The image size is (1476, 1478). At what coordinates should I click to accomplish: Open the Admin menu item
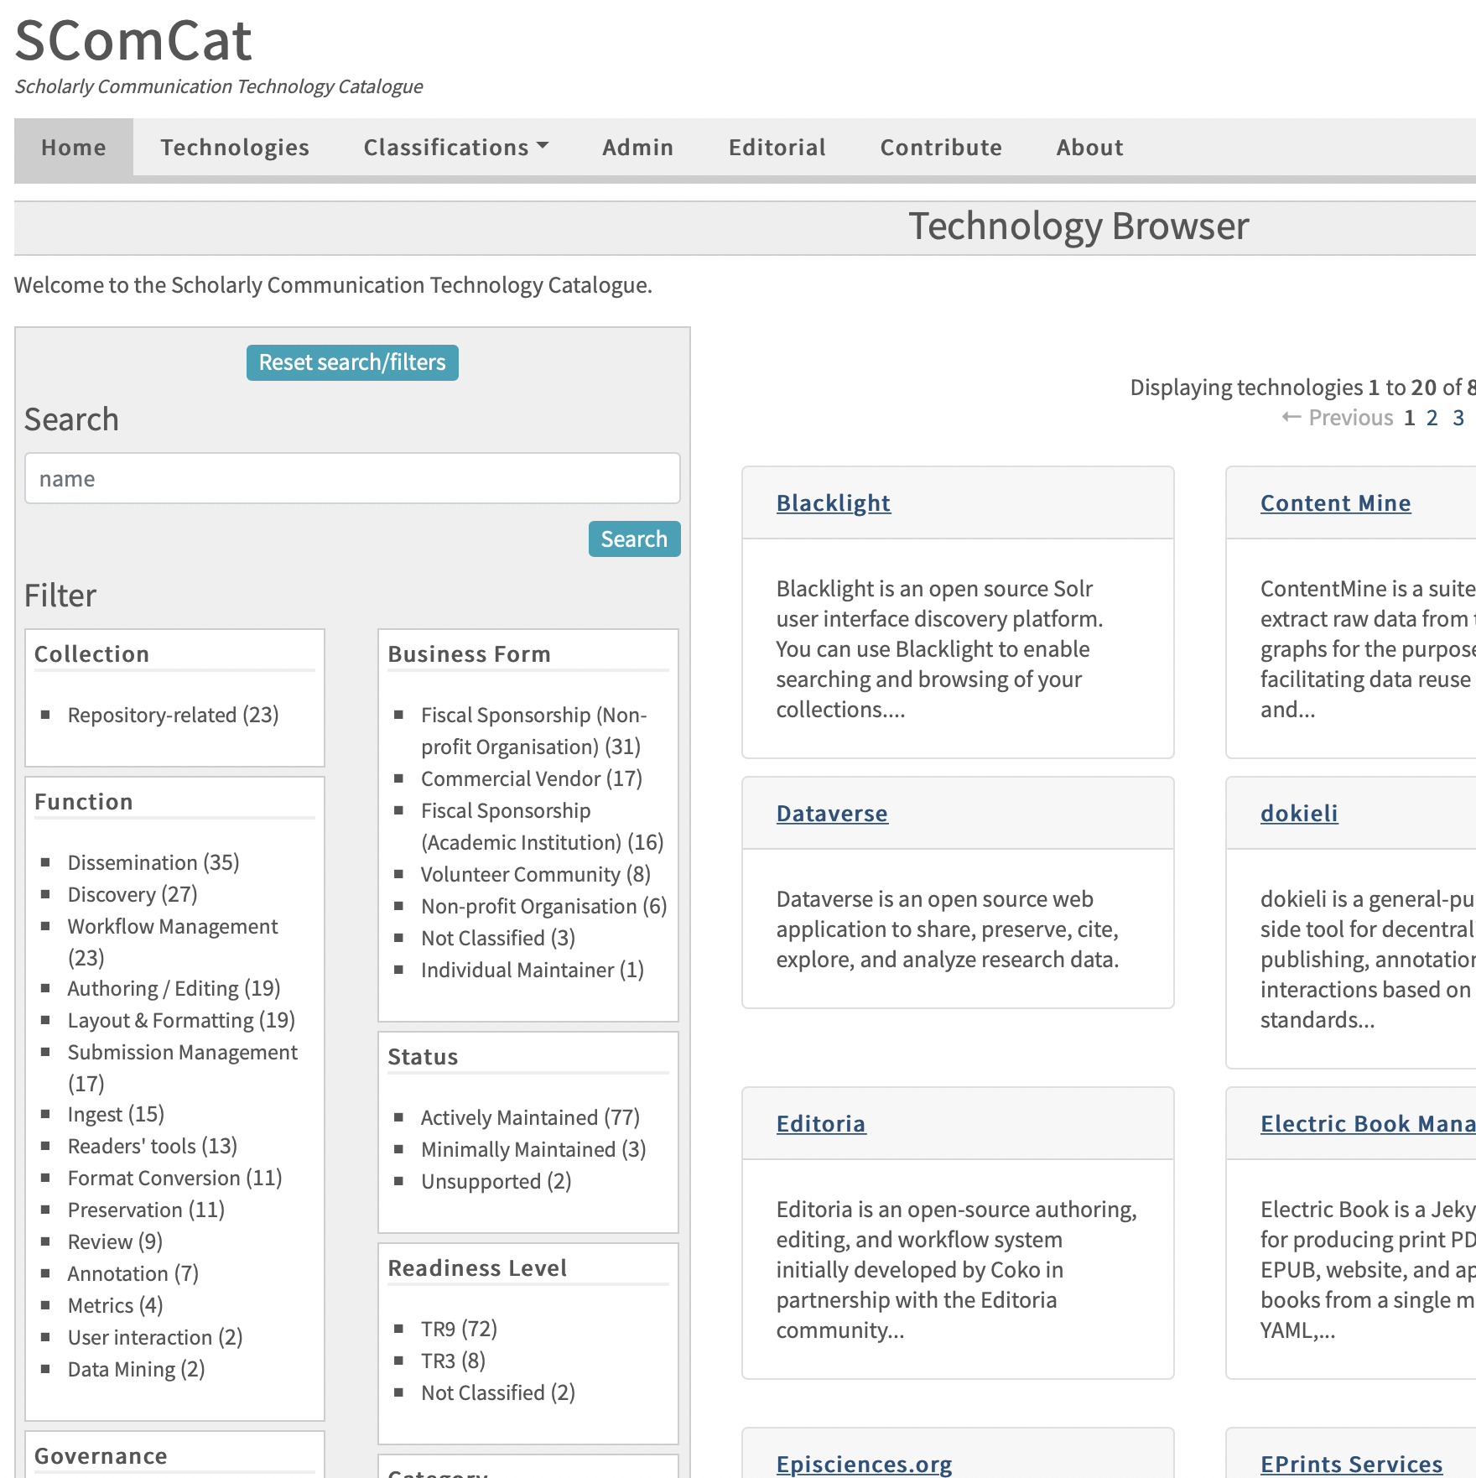(x=637, y=147)
